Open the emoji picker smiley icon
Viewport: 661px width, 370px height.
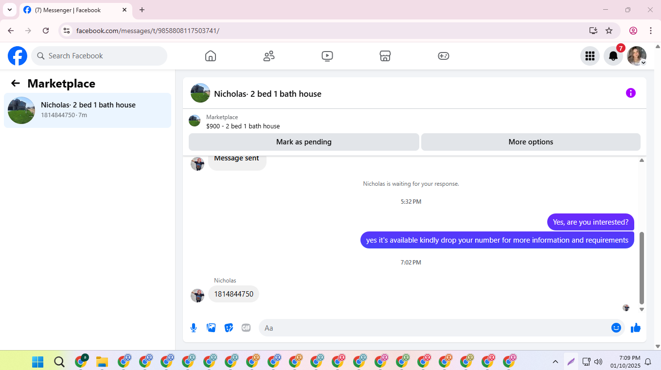[x=616, y=328]
